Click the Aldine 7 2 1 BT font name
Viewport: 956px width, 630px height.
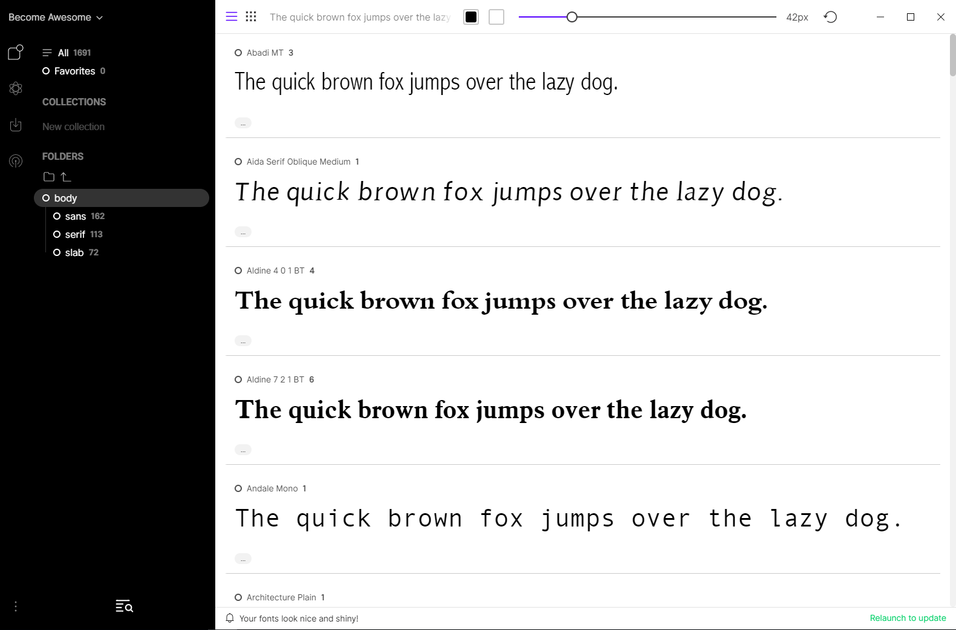pos(275,379)
